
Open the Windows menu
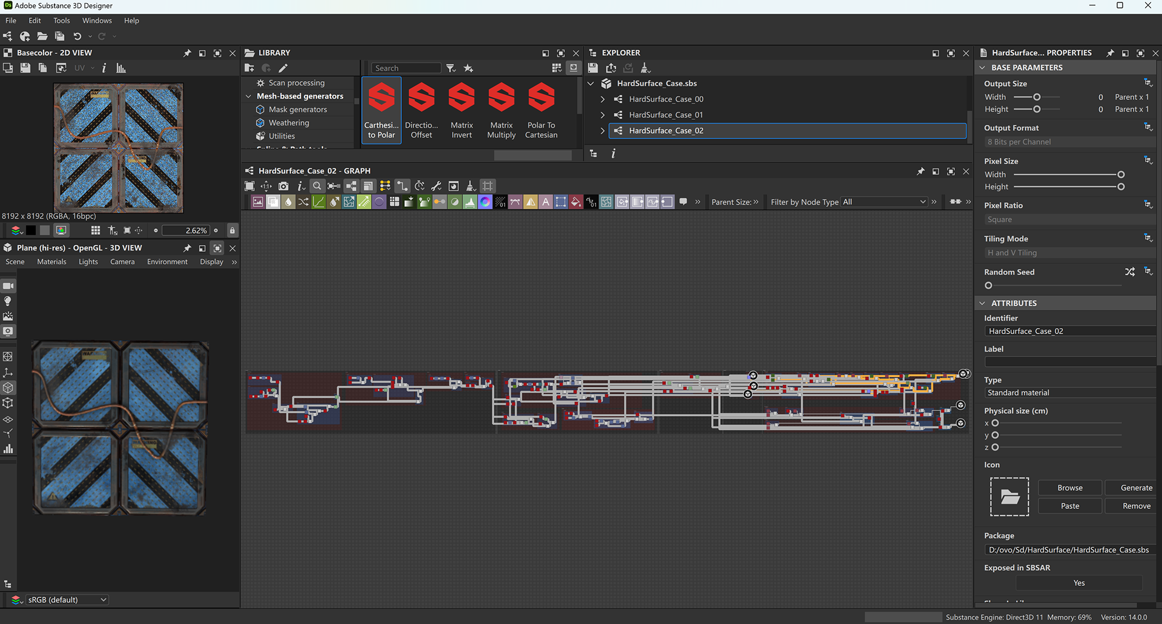click(97, 21)
